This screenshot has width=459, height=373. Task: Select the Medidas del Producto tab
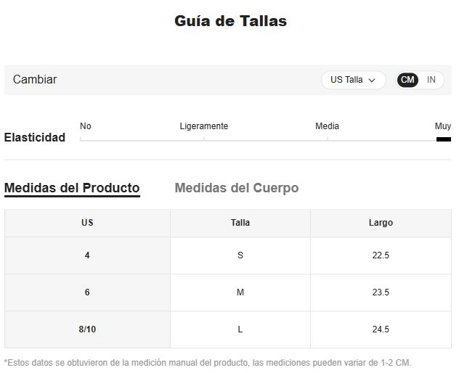[72, 189]
